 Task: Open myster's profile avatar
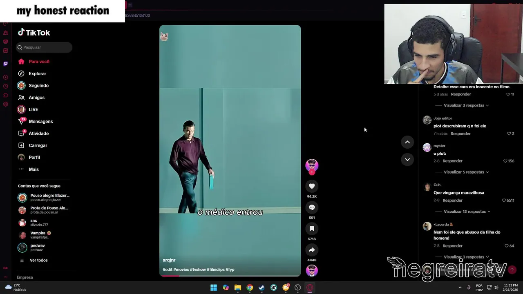point(427,147)
